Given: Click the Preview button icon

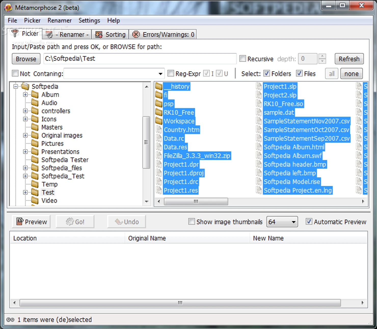Looking at the screenshot, I should (20, 222).
